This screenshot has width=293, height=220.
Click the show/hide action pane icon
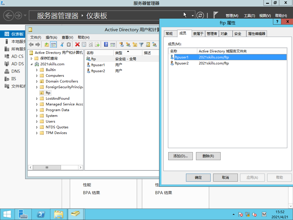(x=113, y=44)
